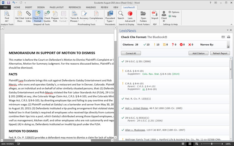Open LexisNexis Help
The image size is (234, 146).
(172, 16)
